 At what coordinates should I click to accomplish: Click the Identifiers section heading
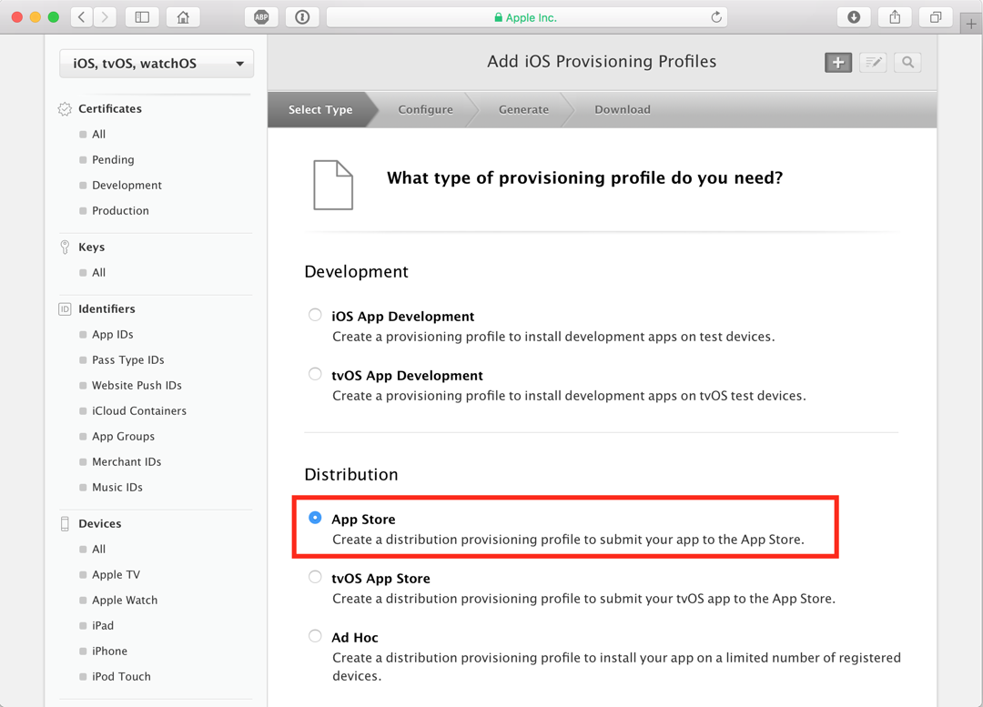[x=106, y=309]
